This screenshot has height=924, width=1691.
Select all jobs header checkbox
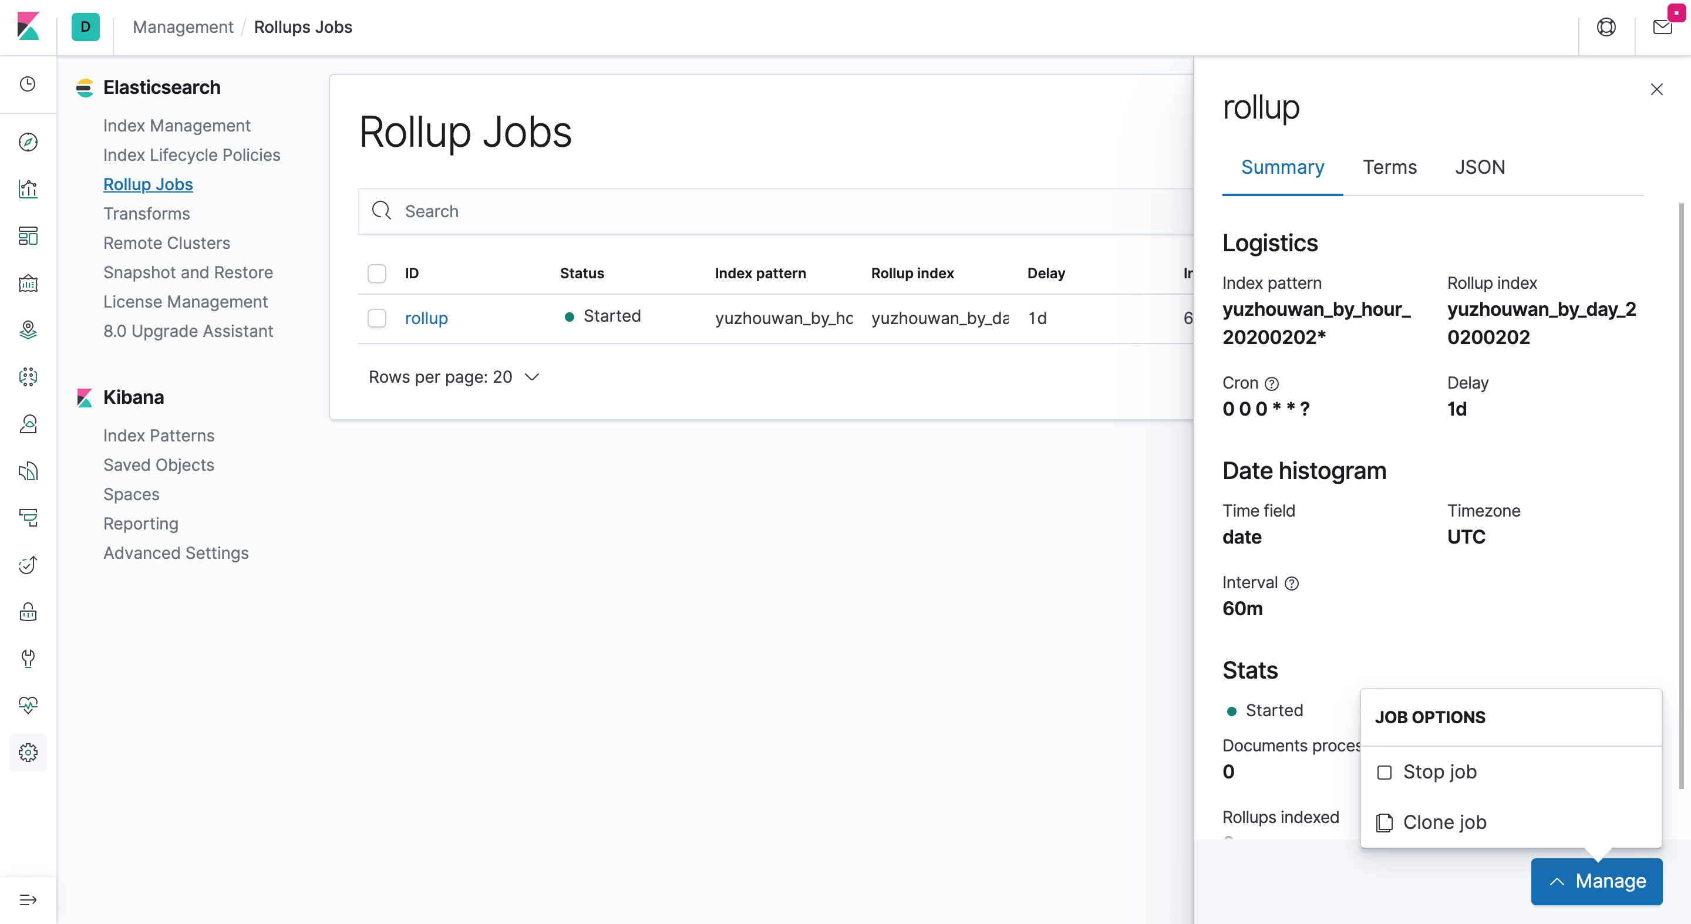coord(377,273)
